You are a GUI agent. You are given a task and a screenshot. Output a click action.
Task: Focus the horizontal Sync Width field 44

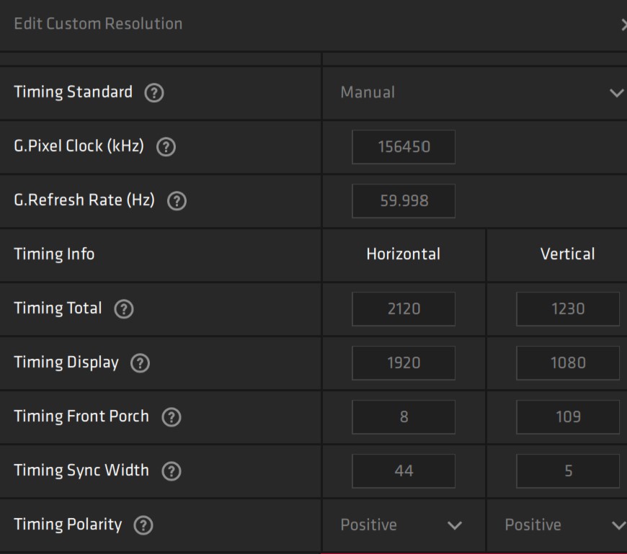[x=404, y=471]
